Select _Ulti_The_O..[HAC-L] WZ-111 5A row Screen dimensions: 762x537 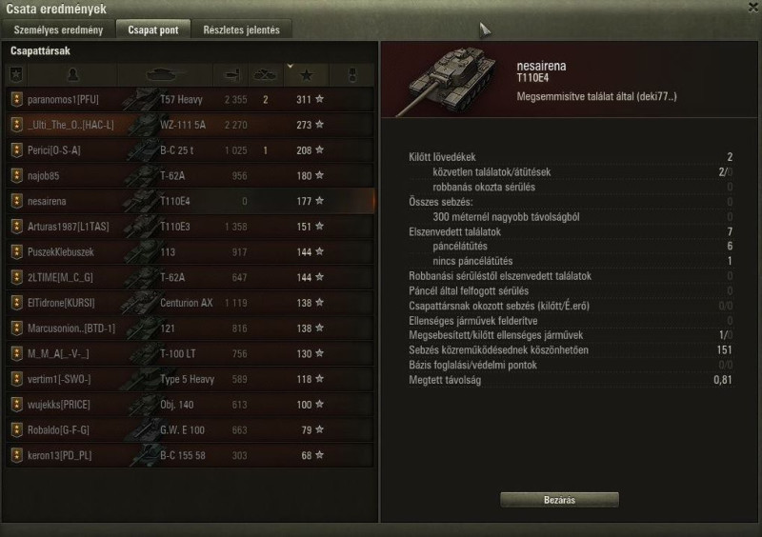(190, 125)
